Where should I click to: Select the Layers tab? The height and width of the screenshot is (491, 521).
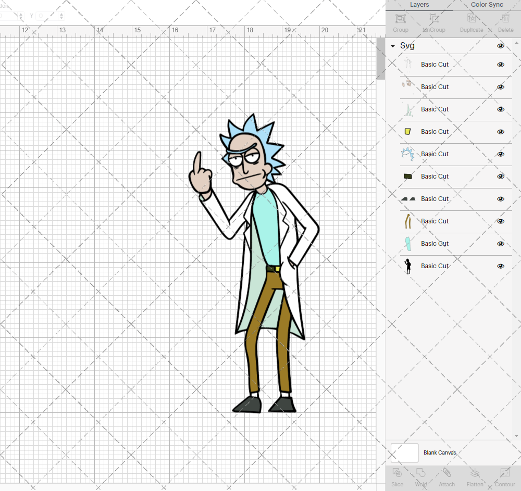point(419,5)
